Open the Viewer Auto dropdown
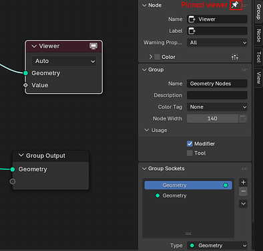The width and height of the screenshot is (263, 251). 64,61
